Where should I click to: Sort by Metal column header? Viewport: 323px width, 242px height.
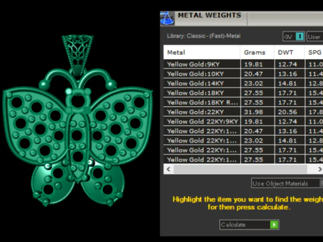point(202,52)
